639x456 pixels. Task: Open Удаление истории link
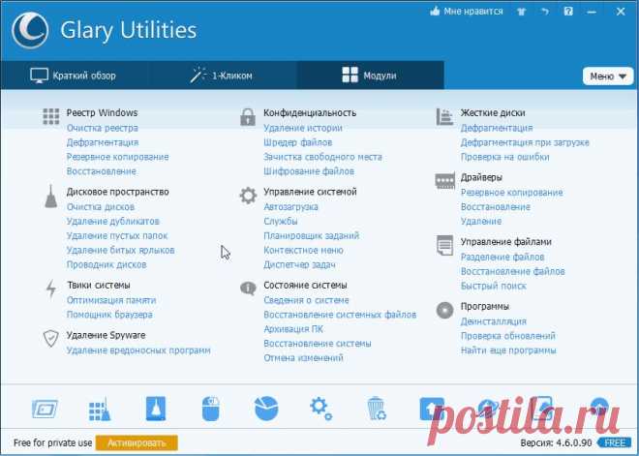pos(303,128)
